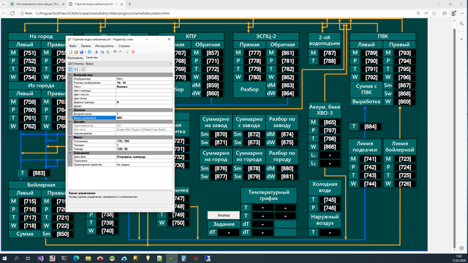Click the [884] value label on scheme

(370, 126)
